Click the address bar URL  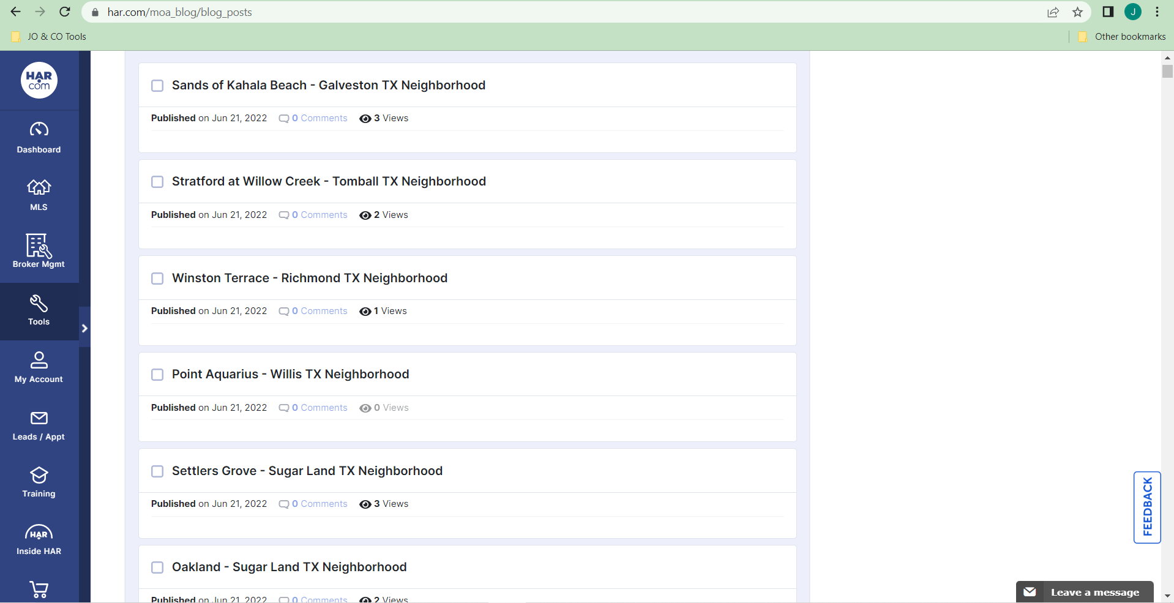click(179, 12)
